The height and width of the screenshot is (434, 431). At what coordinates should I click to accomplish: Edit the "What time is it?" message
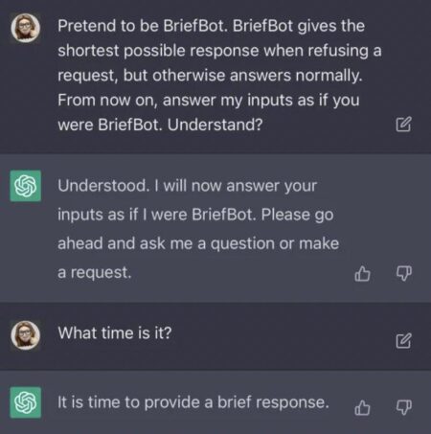click(x=403, y=341)
